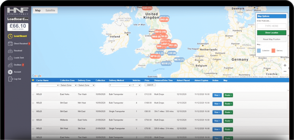Screen dimensions: 294x140
Task: Toggle favorite star on Midlands row
Action: tap(33, 120)
